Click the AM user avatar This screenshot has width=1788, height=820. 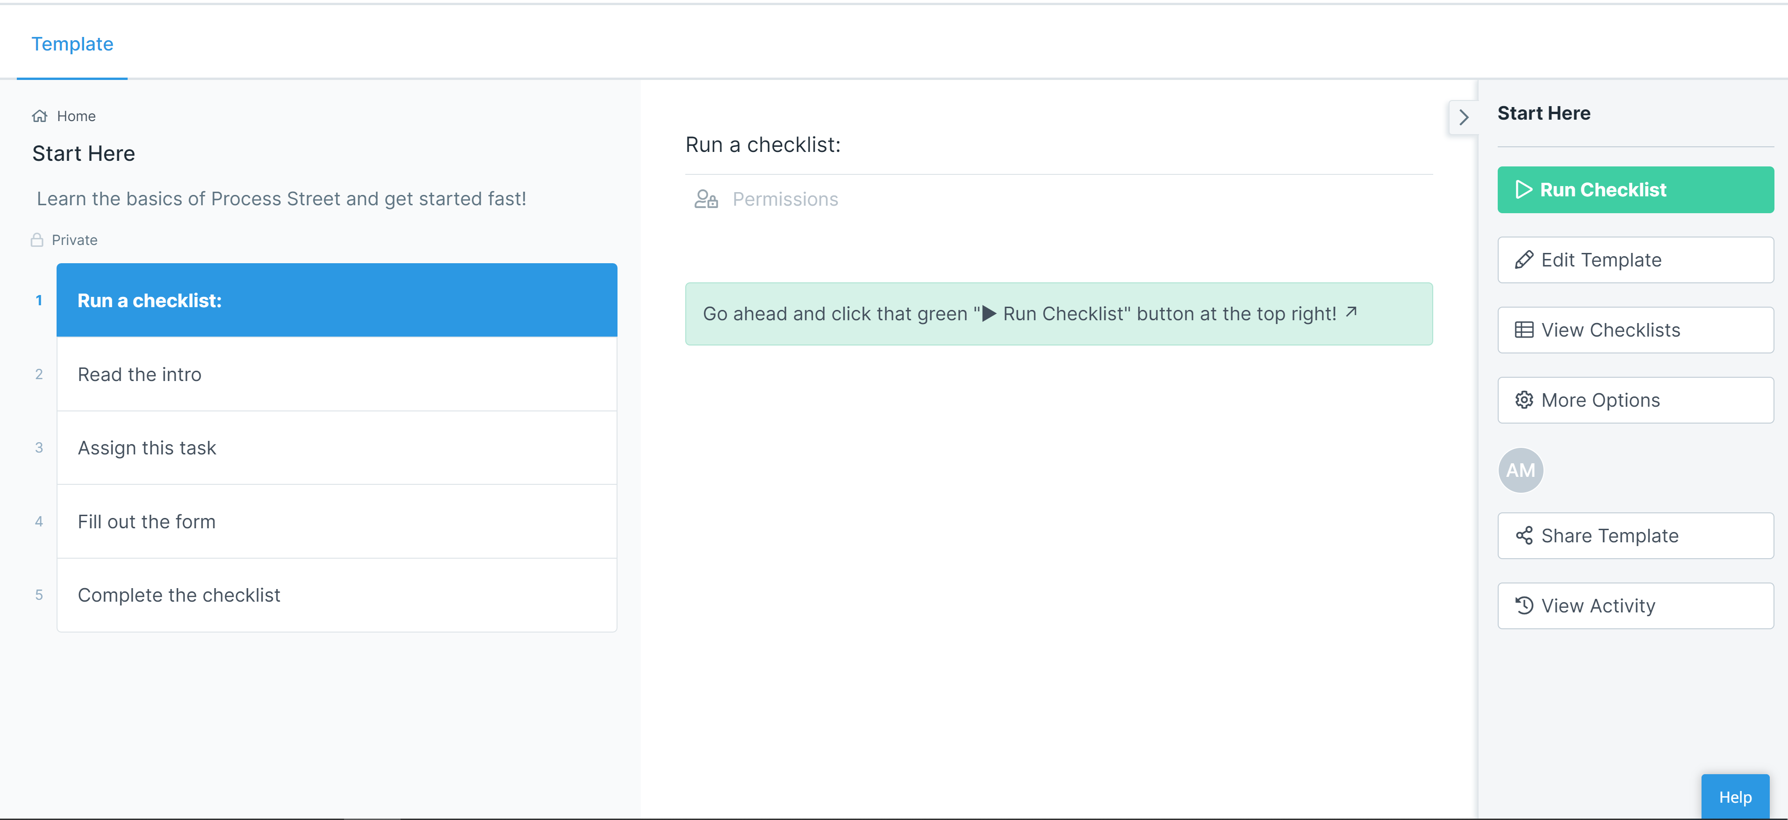coord(1520,471)
